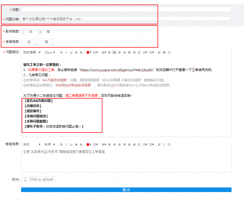Click highlighted align-left icon in 问题描述 toolbar
244x201 pixels.
click(x=114, y=53)
